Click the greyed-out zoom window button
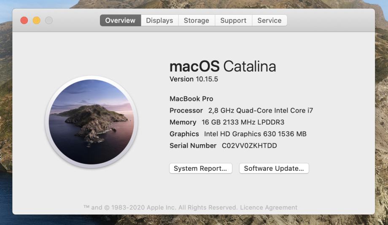This screenshot has width=388, height=225. click(x=49, y=20)
